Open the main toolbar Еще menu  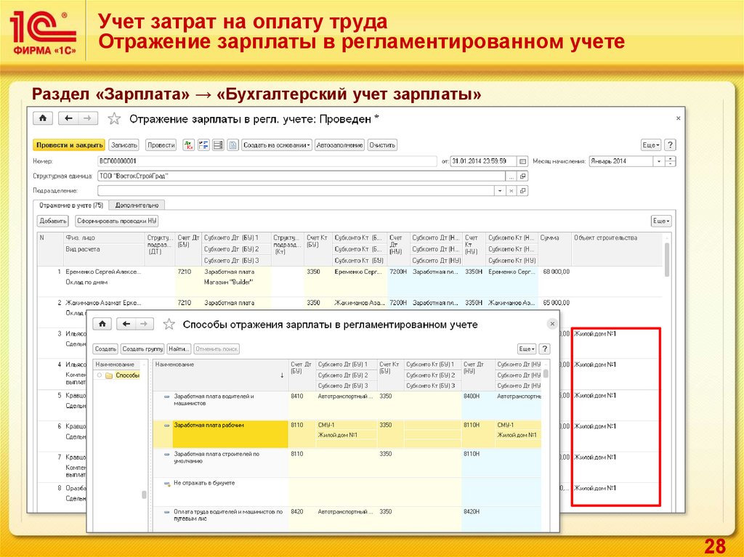click(651, 145)
